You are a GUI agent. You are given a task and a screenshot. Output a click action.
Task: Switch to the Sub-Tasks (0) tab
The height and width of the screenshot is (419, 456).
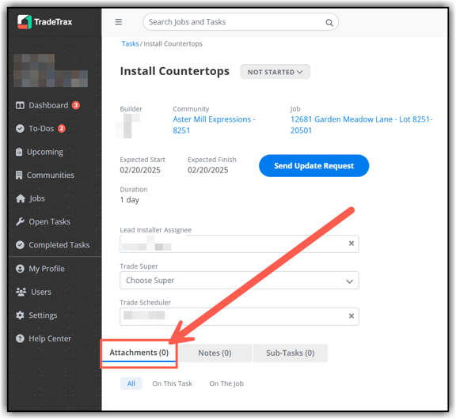tap(291, 353)
